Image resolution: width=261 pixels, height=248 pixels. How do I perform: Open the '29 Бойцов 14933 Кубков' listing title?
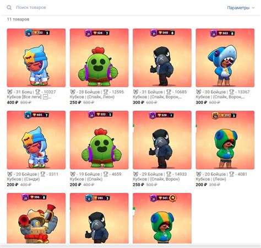click(x=160, y=176)
